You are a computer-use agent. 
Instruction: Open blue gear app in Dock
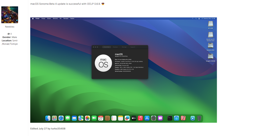click(176, 118)
